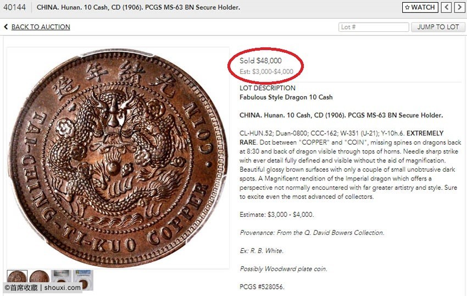
Task: Click the Fabulous Style Dragon 10 Cash subtitle
Action: [286, 97]
